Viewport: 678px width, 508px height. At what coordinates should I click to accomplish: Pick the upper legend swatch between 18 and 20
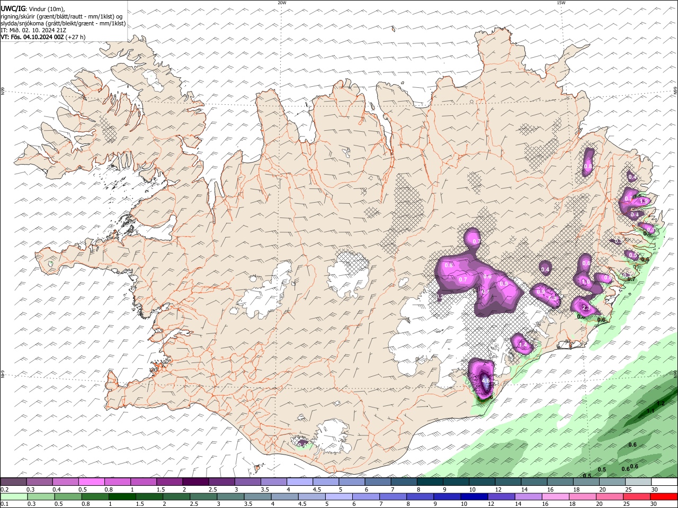(586, 482)
